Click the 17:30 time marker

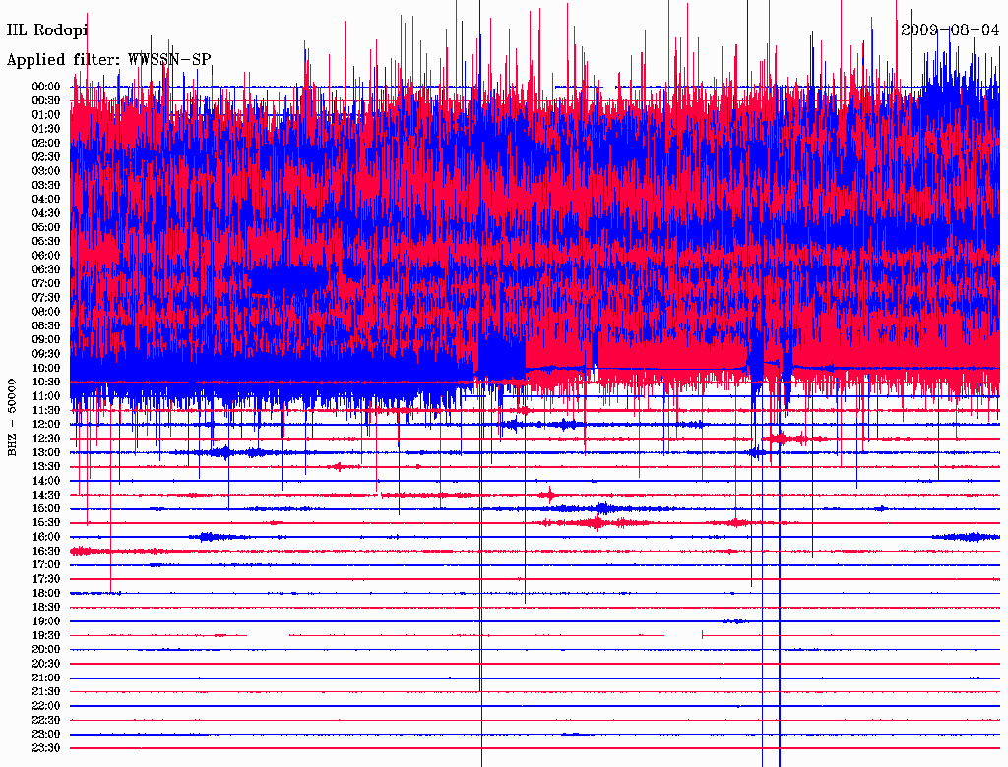pos(46,579)
